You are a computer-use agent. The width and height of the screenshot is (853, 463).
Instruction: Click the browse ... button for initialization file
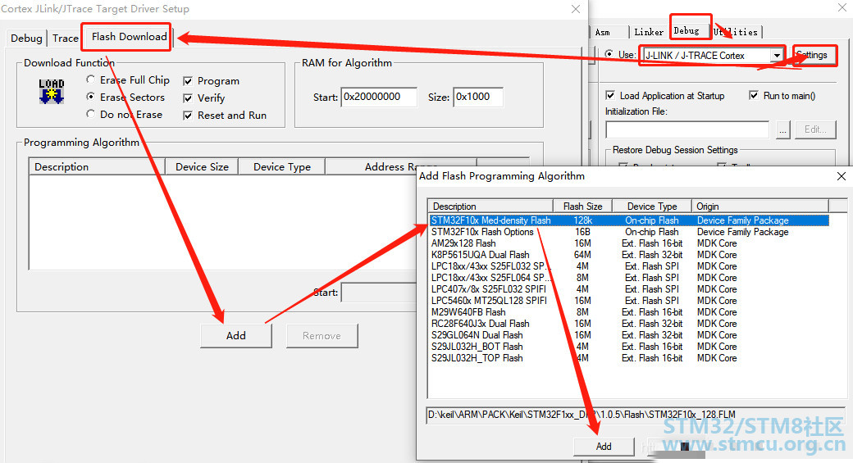782,129
